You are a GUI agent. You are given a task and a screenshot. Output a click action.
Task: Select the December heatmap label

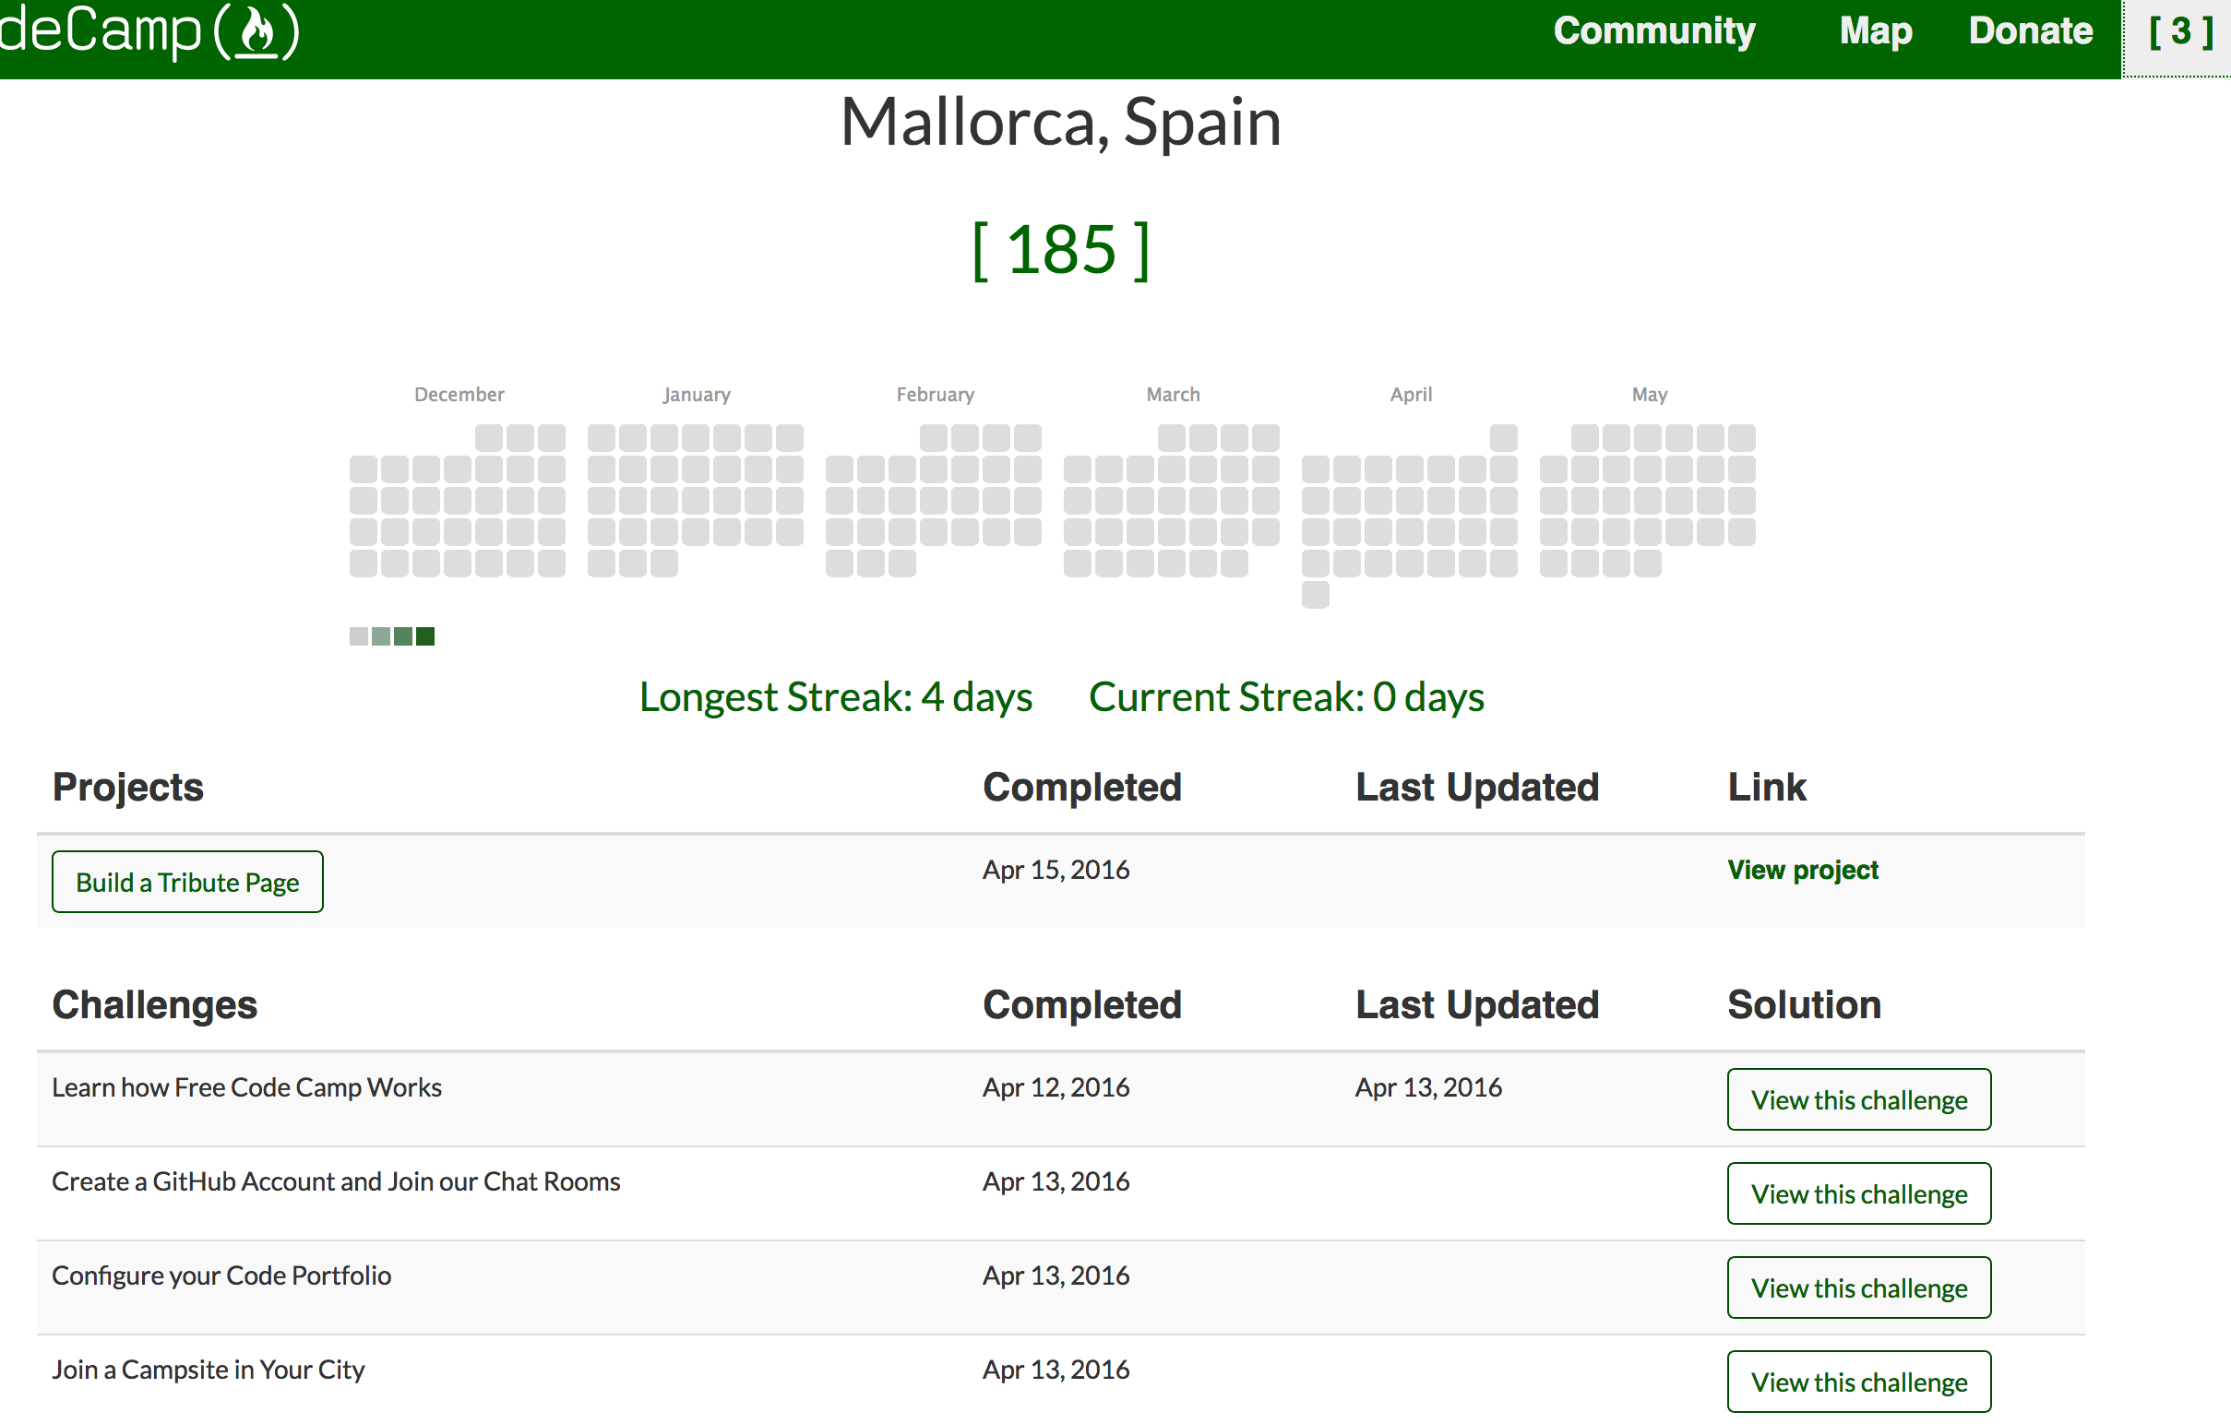point(459,395)
